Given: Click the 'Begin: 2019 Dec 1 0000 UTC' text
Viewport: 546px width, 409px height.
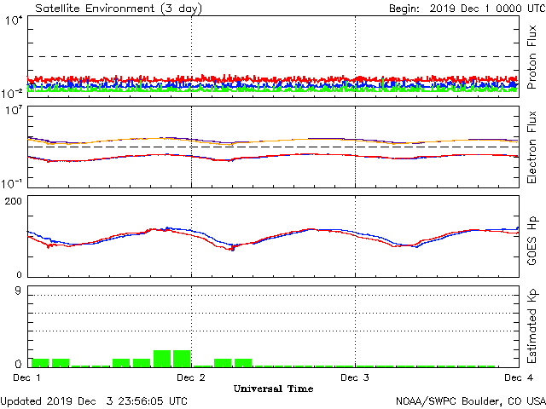Looking at the screenshot, I should tap(468, 9).
